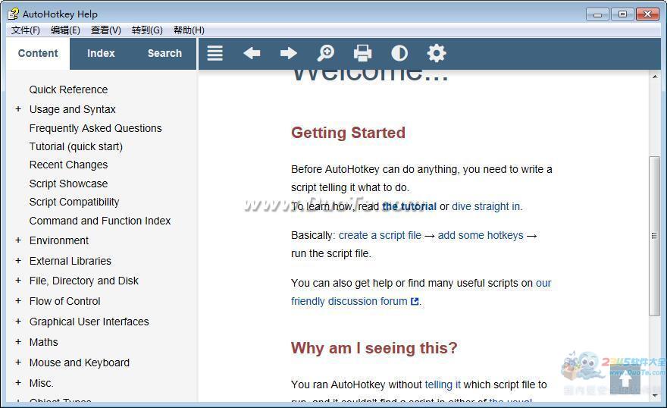Open Quick Reference in the contents
The image size is (667, 408).
68,89
